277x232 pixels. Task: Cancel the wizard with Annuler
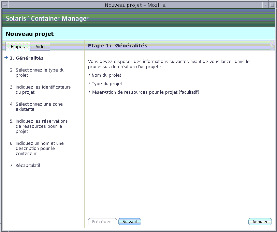pos(260,221)
